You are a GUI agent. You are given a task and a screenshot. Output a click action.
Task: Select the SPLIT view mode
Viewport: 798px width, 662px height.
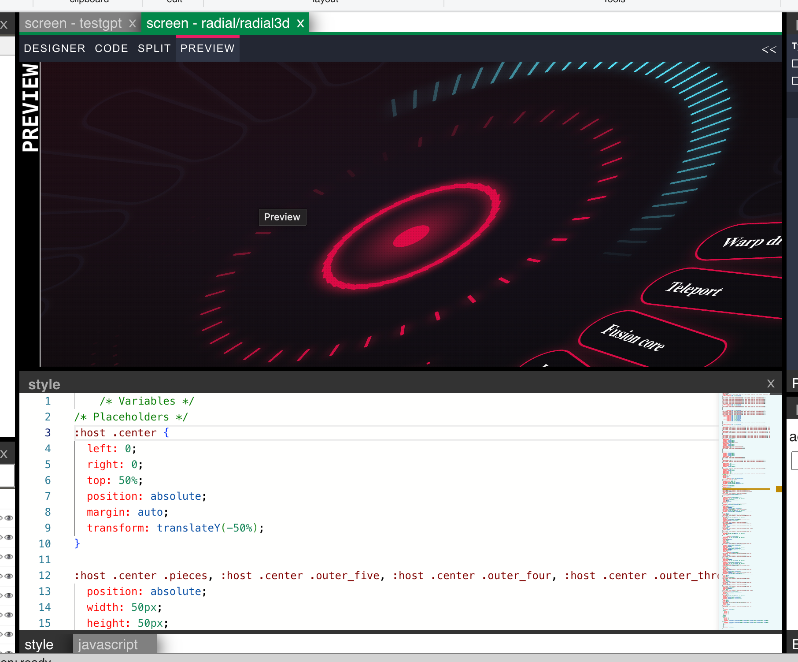pyautogui.click(x=154, y=48)
